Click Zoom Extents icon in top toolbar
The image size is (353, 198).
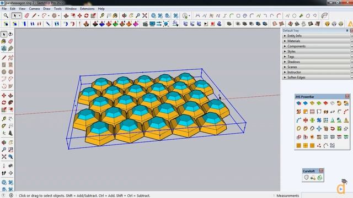145,16
